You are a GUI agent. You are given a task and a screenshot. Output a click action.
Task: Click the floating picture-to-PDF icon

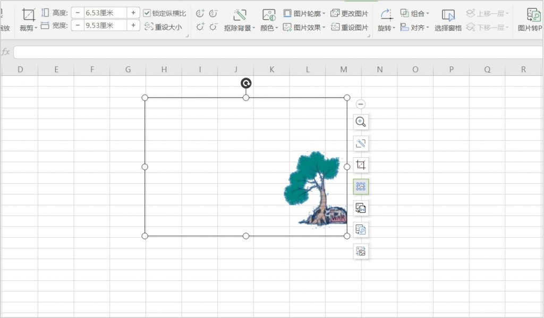(x=361, y=229)
